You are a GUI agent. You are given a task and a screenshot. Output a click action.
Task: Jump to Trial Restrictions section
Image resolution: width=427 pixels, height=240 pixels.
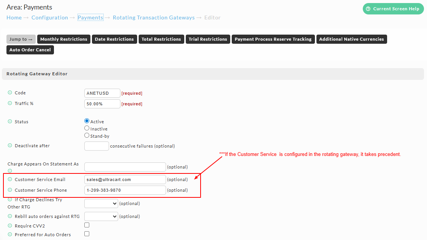coord(208,39)
